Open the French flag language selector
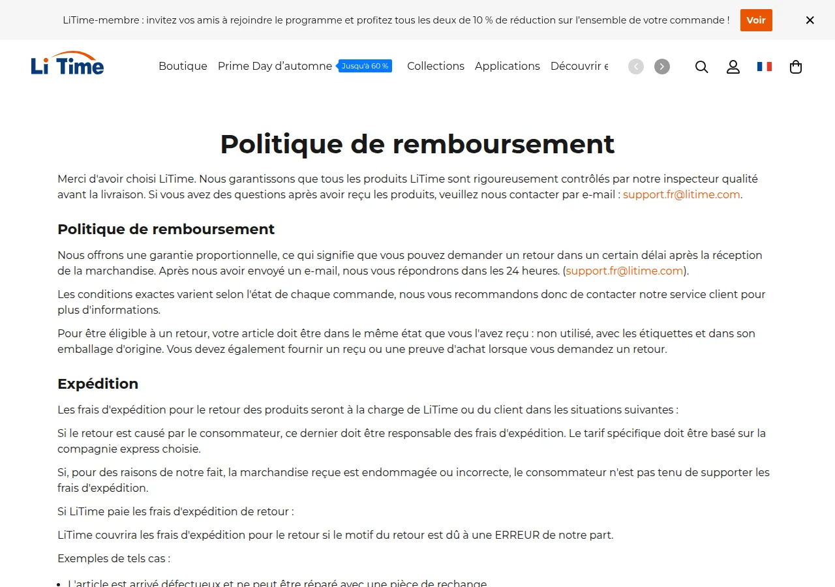The image size is (835, 587). (x=765, y=67)
